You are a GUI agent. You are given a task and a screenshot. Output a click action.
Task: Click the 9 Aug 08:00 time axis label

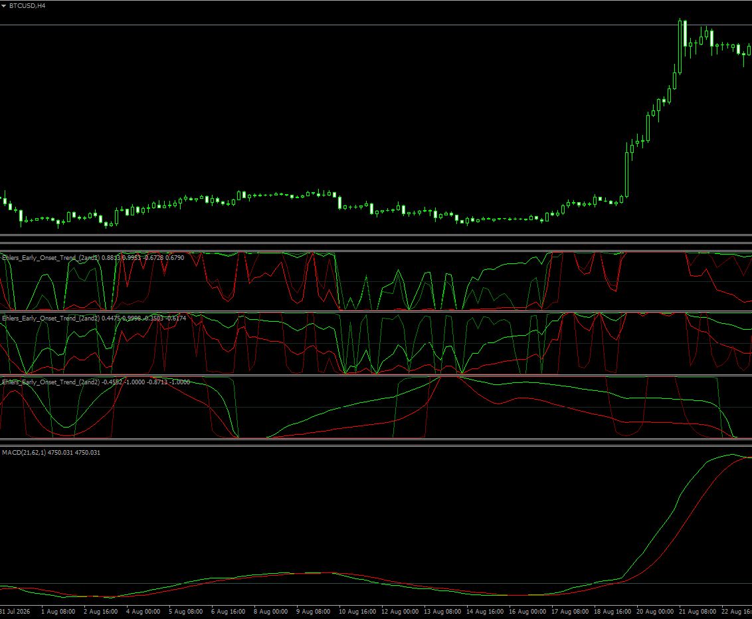click(313, 611)
